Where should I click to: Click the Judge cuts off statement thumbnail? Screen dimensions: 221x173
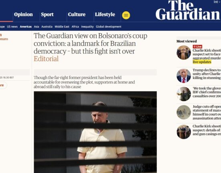pyautogui.click(x=184, y=112)
